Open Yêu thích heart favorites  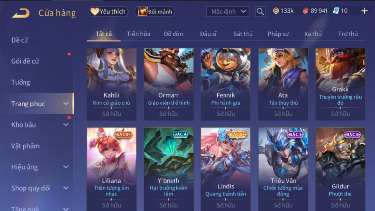pos(108,11)
